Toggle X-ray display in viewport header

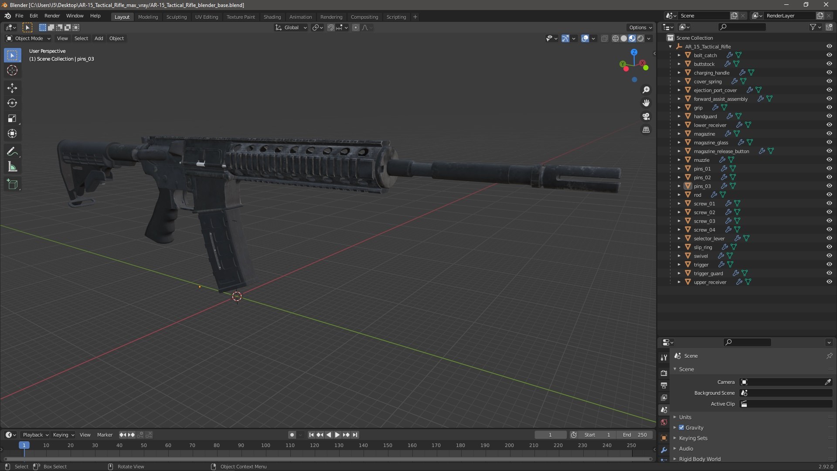[x=604, y=39]
